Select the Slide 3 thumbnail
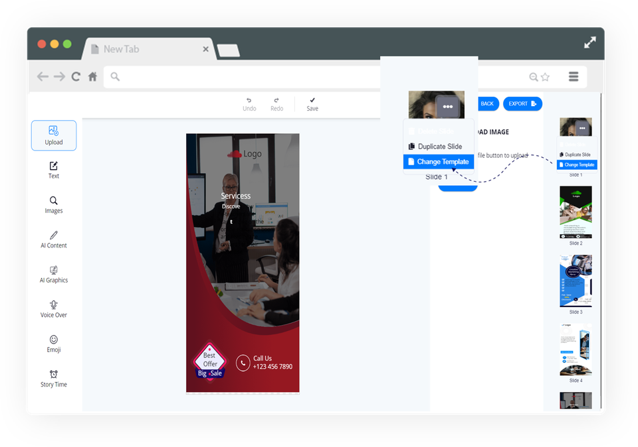This screenshot has width=638, height=447. pyautogui.click(x=576, y=281)
